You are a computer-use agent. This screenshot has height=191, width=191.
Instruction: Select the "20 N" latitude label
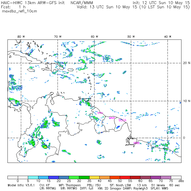pyautogui.click(x=187, y=63)
